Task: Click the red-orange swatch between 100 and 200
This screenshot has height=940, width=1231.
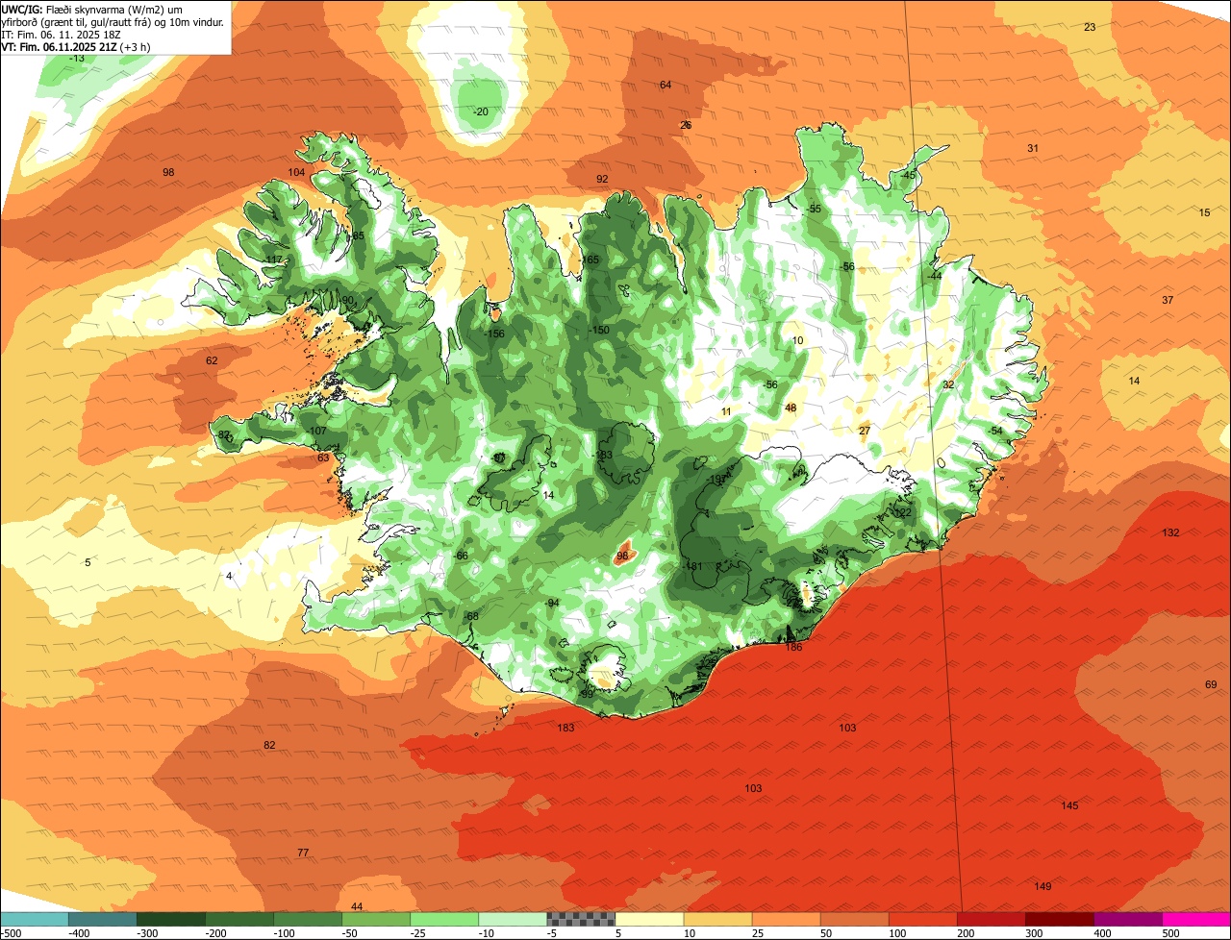Action: (x=921, y=919)
